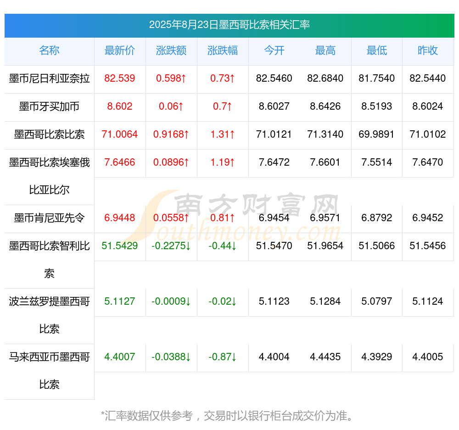
Task: Click the '涨跌幅' column header
Action: click(x=223, y=50)
